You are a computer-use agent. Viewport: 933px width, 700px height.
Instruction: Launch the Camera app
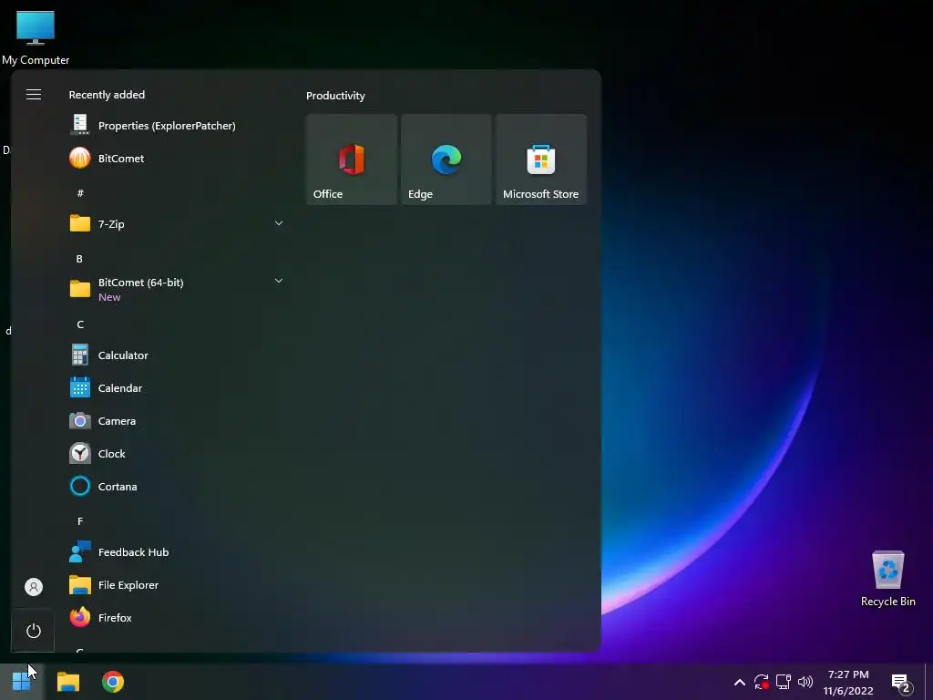176,421
